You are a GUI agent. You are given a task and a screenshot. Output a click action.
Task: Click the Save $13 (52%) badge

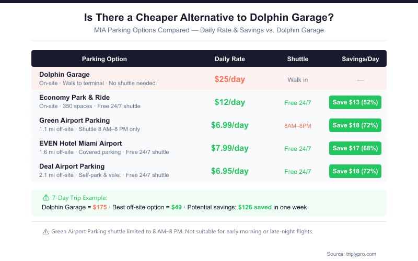click(x=355, y=102)
